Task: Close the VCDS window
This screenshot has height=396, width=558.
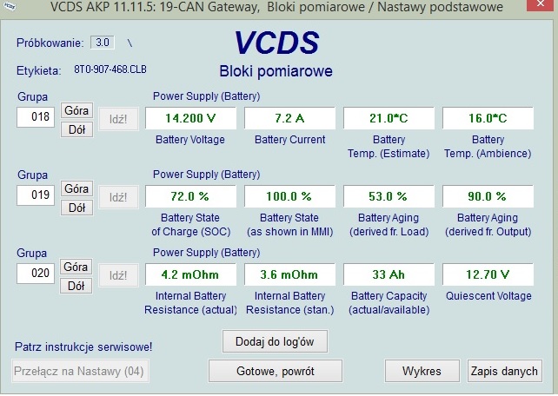Action: (x=541, y=4)
